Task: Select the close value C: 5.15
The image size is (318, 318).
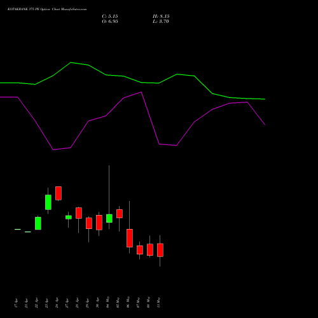Action: click(110, 17)
